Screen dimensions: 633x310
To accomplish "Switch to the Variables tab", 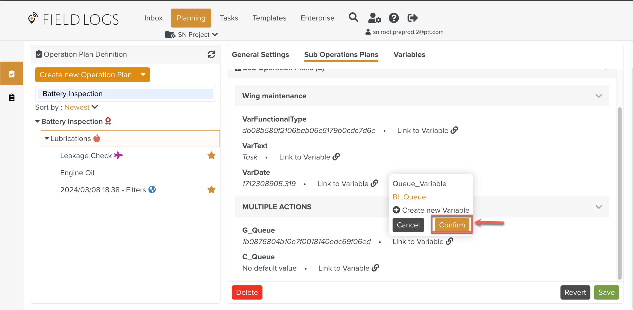I will 409,54.
